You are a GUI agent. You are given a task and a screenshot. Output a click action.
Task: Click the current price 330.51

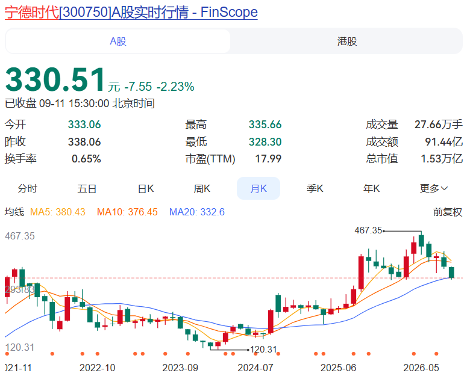55,79
